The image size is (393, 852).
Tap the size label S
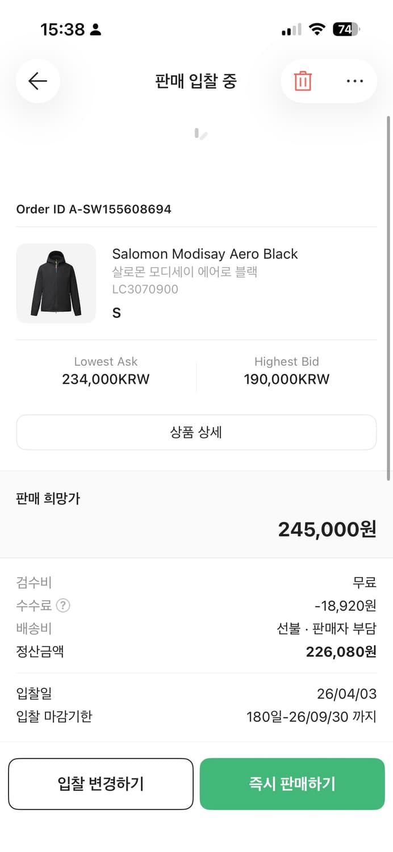[116, 312]
